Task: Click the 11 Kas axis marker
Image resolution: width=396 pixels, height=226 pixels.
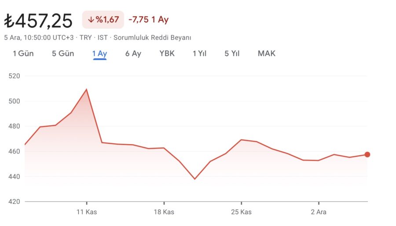Action: point(87,212)
